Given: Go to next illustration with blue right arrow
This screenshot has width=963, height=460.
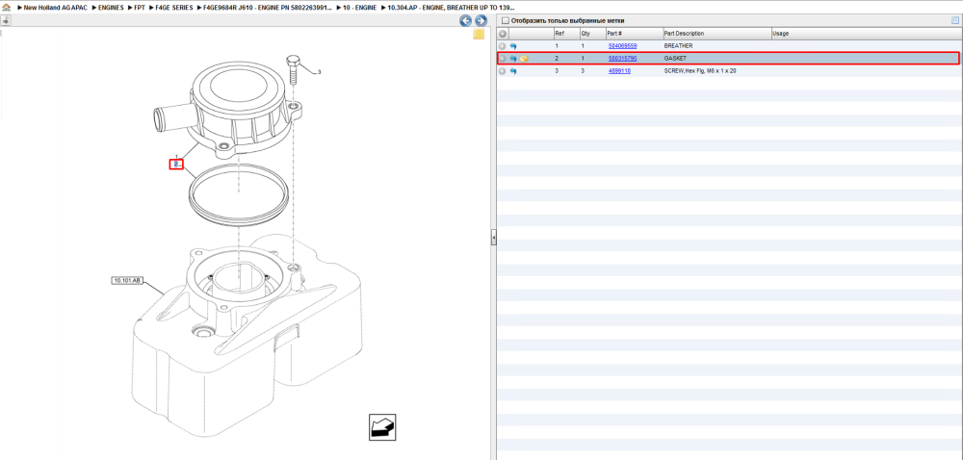Looking at the screenshot, I should pos(481,21).
